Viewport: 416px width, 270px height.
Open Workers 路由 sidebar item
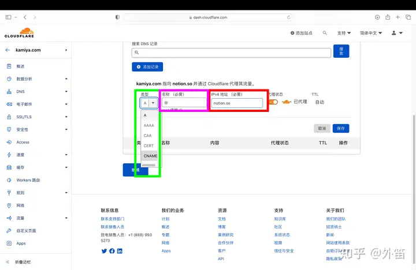click(x=28, y=180)
